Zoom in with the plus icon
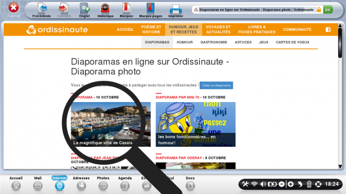The width and height of the screenshot is (346, 194). point(291,184)
